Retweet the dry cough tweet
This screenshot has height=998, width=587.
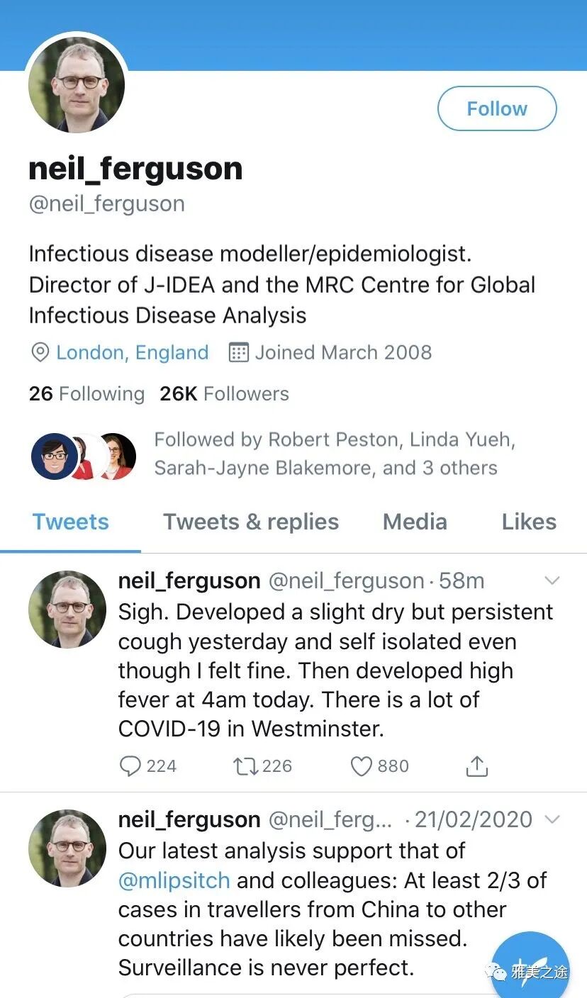tap(246, 766)
